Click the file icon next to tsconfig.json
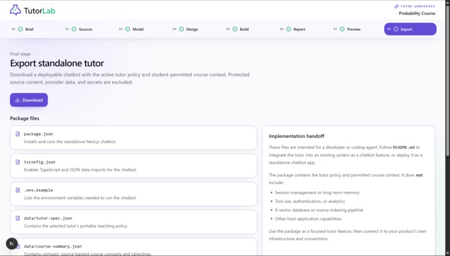This screenshot has height=256, width=450. click(18, 162)
